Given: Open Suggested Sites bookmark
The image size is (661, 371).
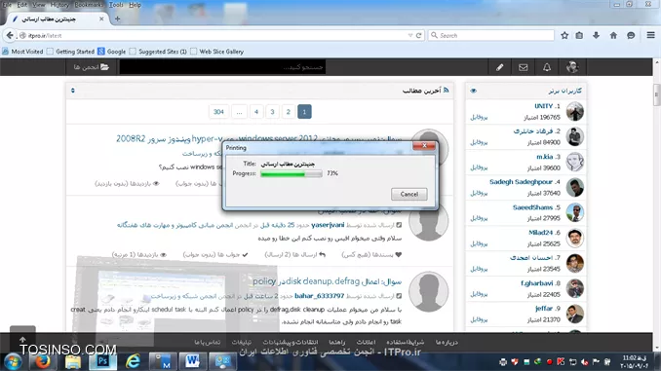Looking at the screenshot, I should click(158, 52).
